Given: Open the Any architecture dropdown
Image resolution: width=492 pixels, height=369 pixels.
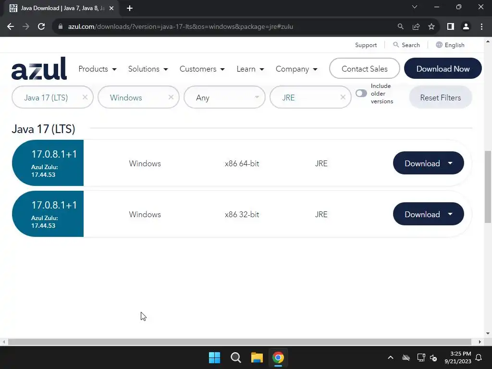Looking at the screenshot, I should pos(225,98).
